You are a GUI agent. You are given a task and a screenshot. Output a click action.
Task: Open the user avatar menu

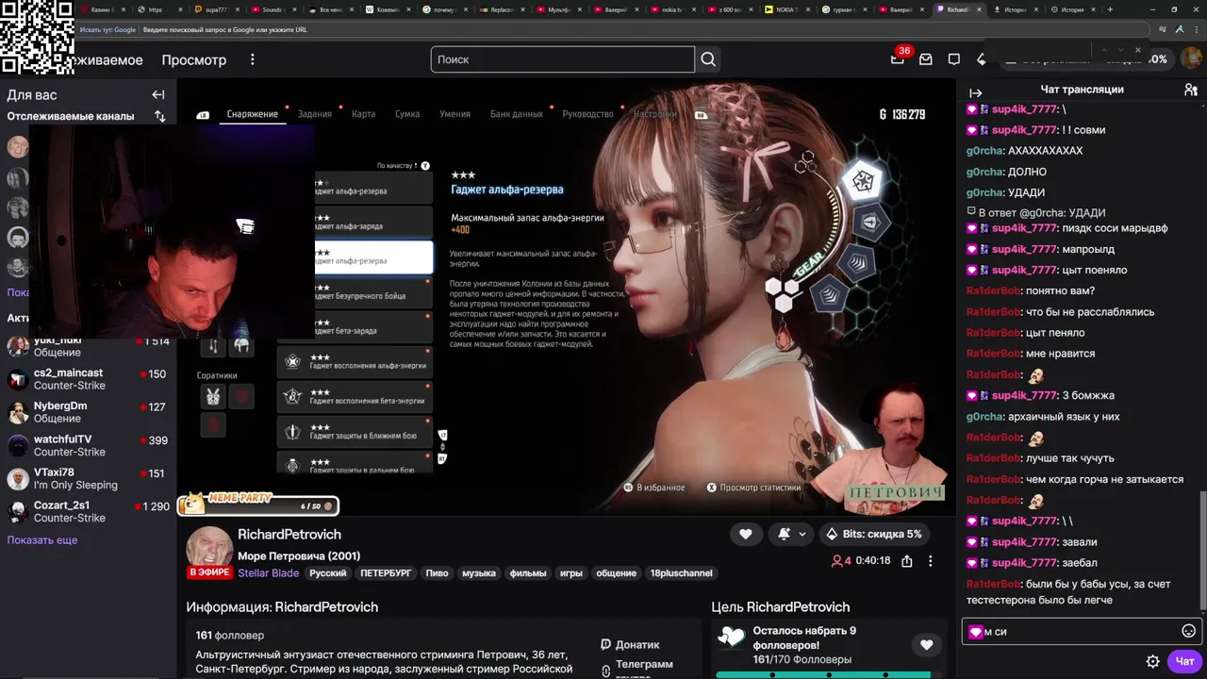point(1191,58)
